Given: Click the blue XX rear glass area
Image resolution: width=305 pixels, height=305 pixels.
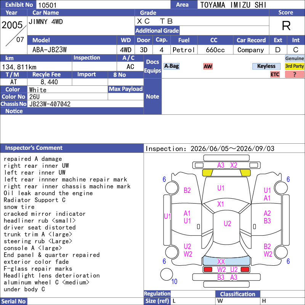Looking at the screenshot, I should 226,261.
